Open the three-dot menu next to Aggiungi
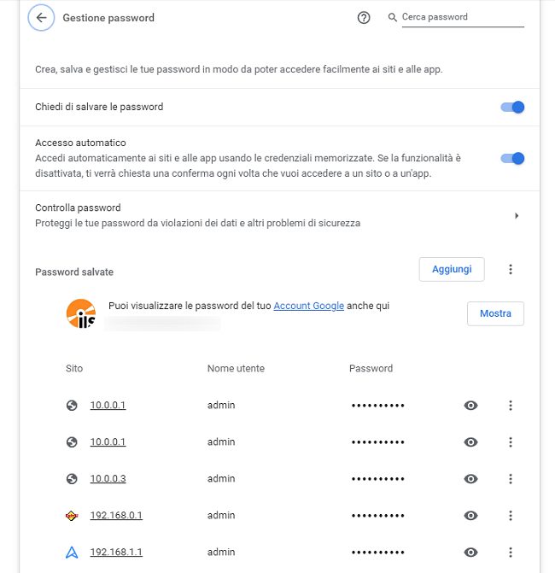 (511, 269)
